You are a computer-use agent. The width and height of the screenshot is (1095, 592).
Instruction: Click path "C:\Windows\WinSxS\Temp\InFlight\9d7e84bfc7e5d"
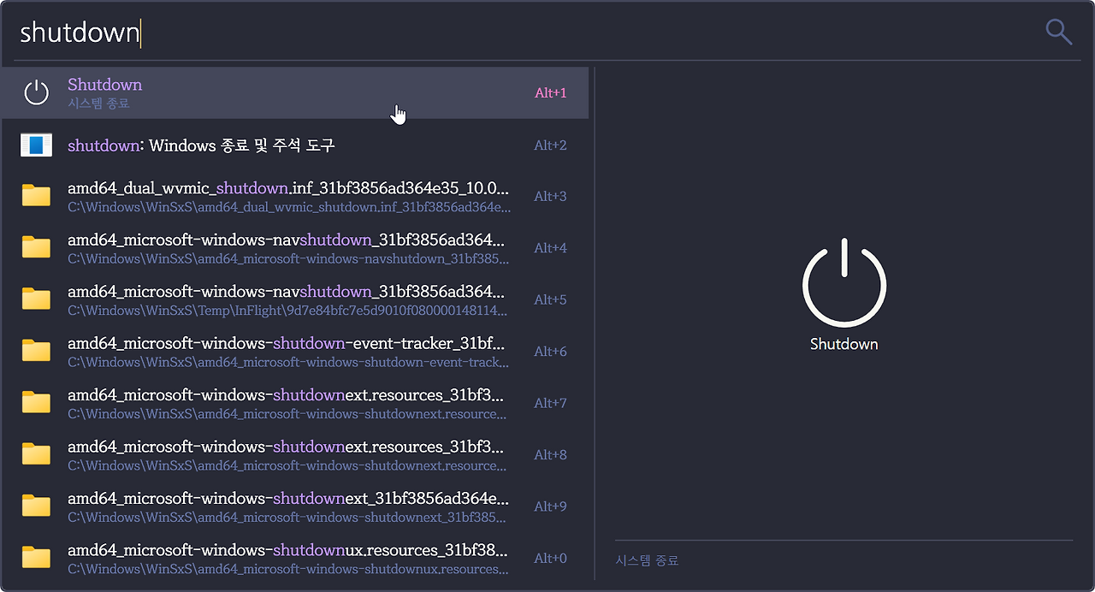coord(287,311)
